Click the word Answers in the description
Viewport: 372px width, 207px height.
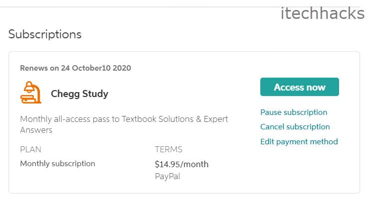point(36,130)
